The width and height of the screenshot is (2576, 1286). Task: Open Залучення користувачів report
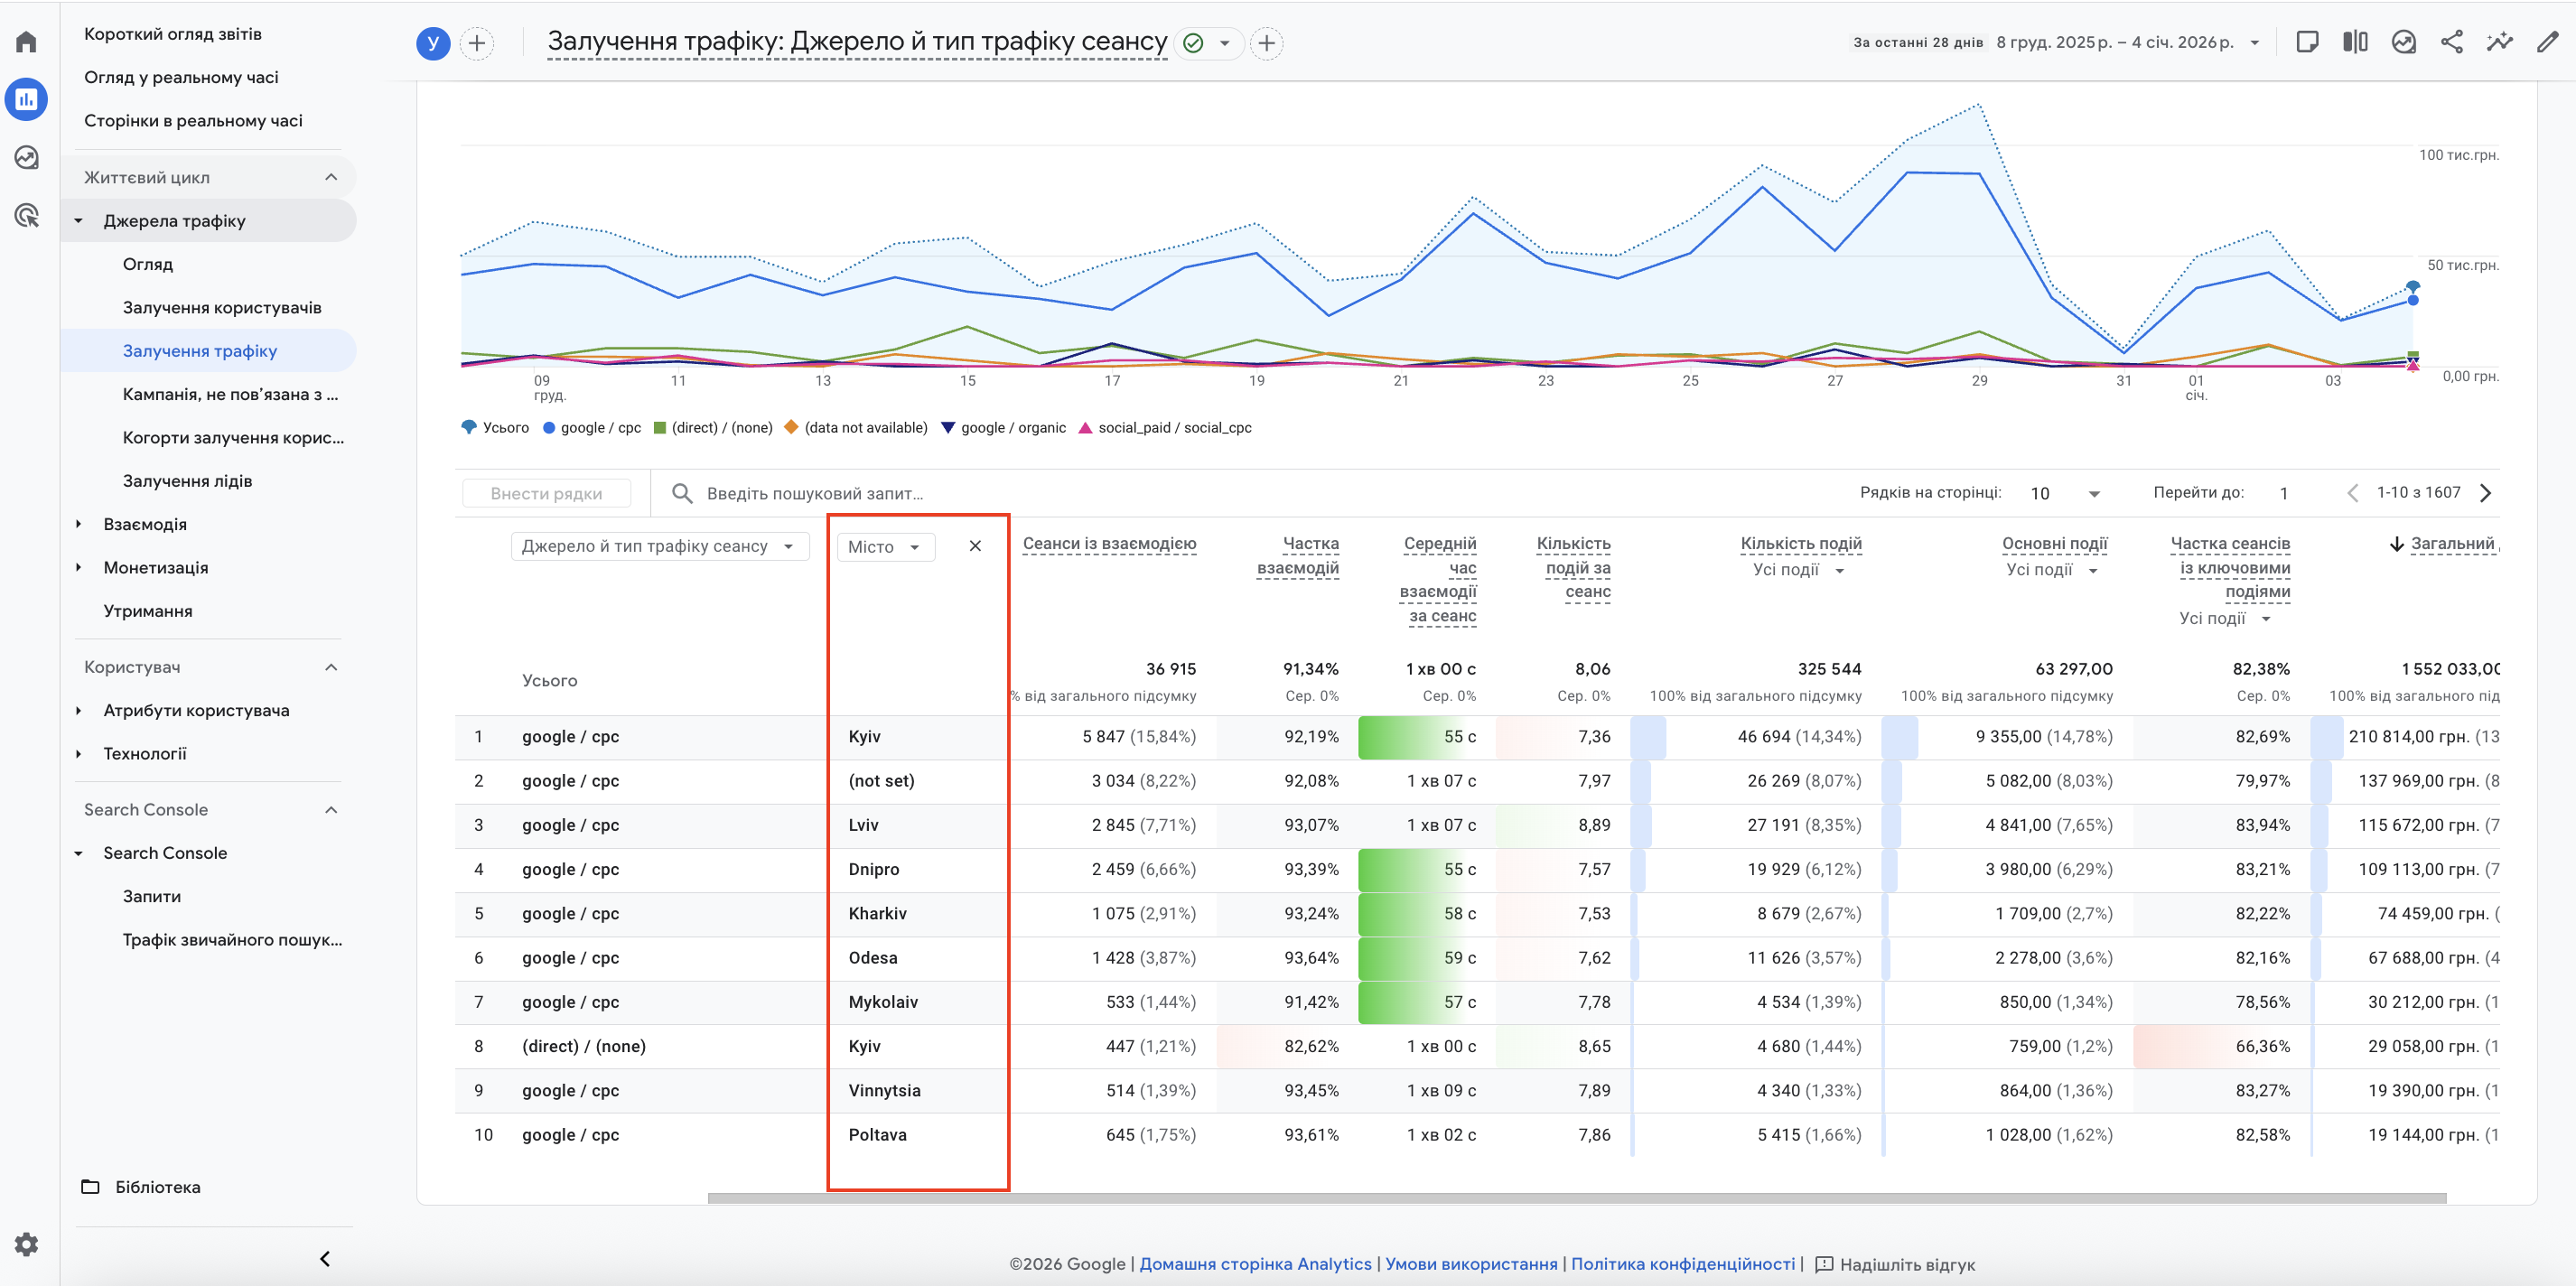(222, 307)
